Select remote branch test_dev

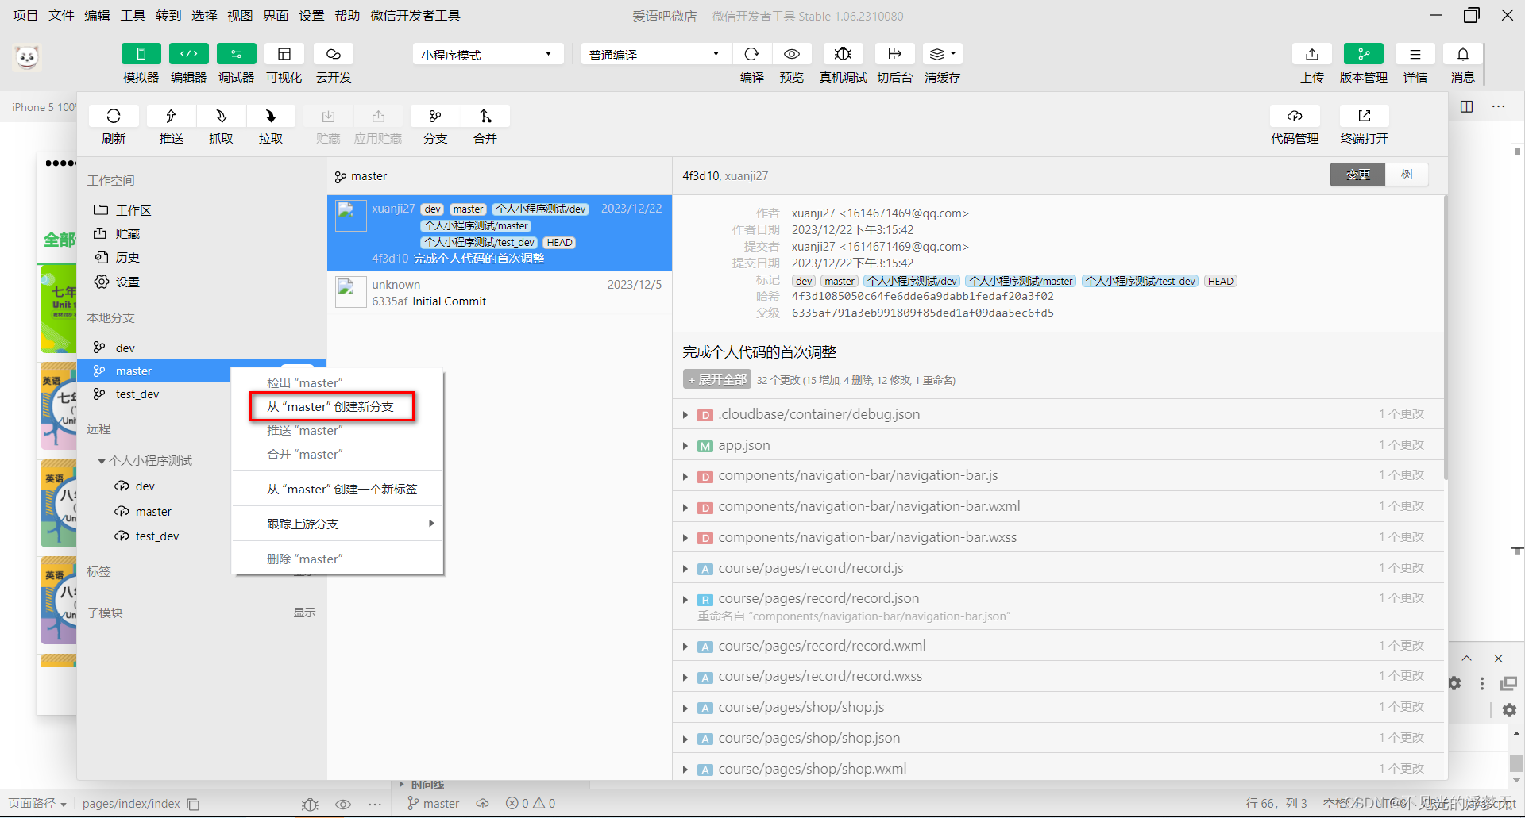click(156, 536)
